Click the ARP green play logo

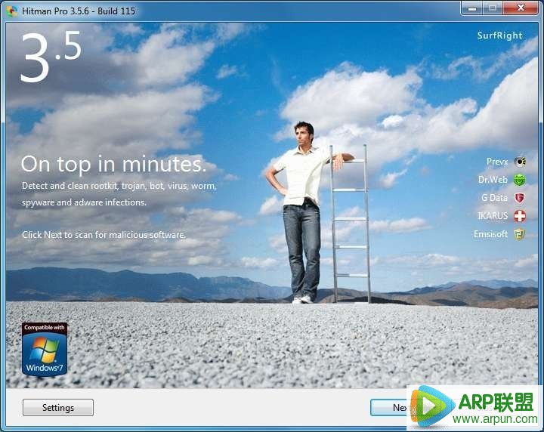coord(429,408)
